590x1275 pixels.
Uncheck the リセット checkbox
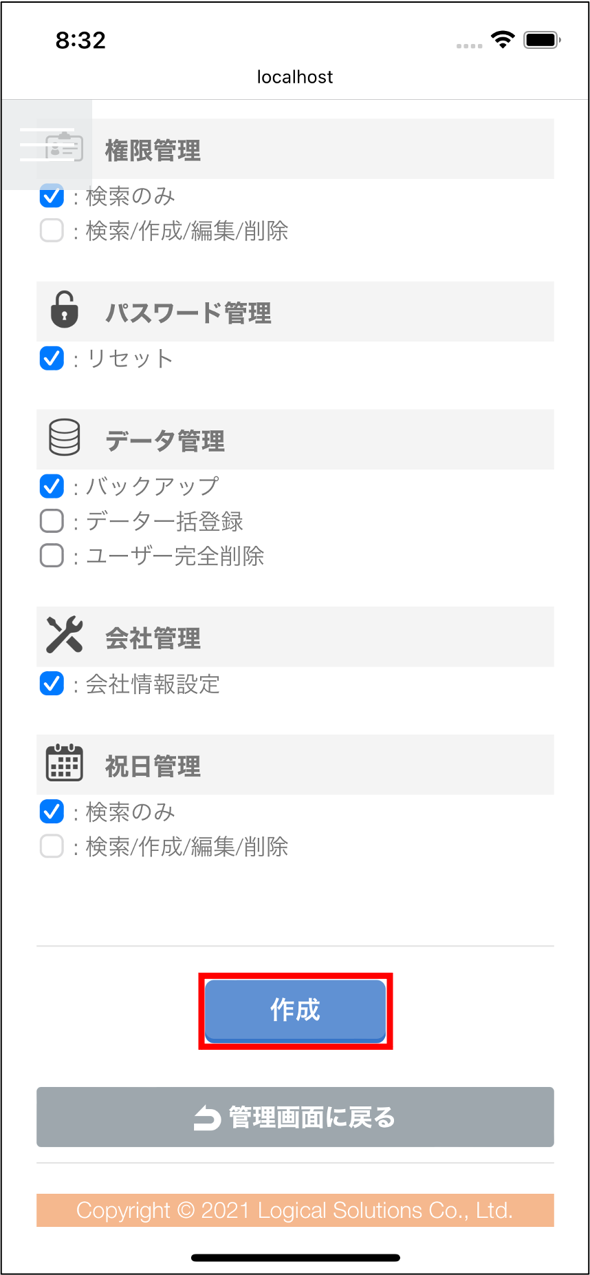click(x=52, y=359)
